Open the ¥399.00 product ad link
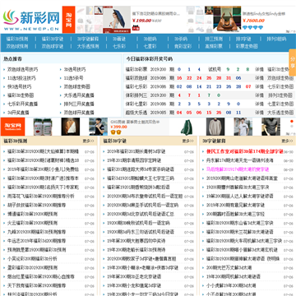 pyautogui.click(x=118, y=127)
